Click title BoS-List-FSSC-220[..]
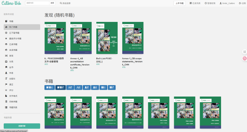 click(x=104, y=60)
